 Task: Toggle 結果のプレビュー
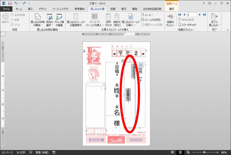170,20
